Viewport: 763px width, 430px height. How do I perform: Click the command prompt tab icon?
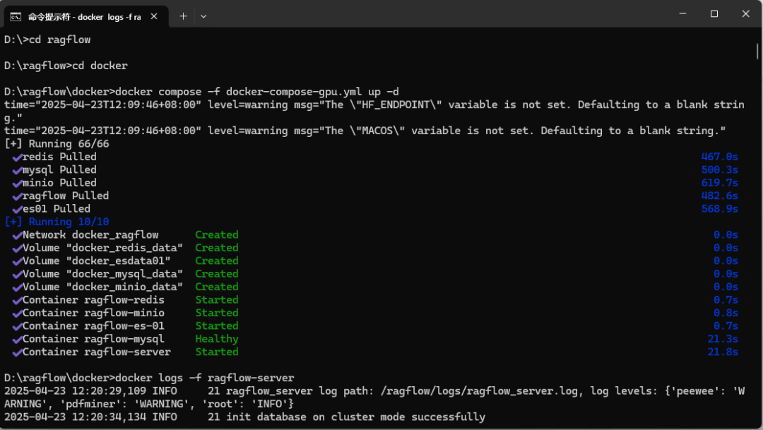click(x=16, y=17)
